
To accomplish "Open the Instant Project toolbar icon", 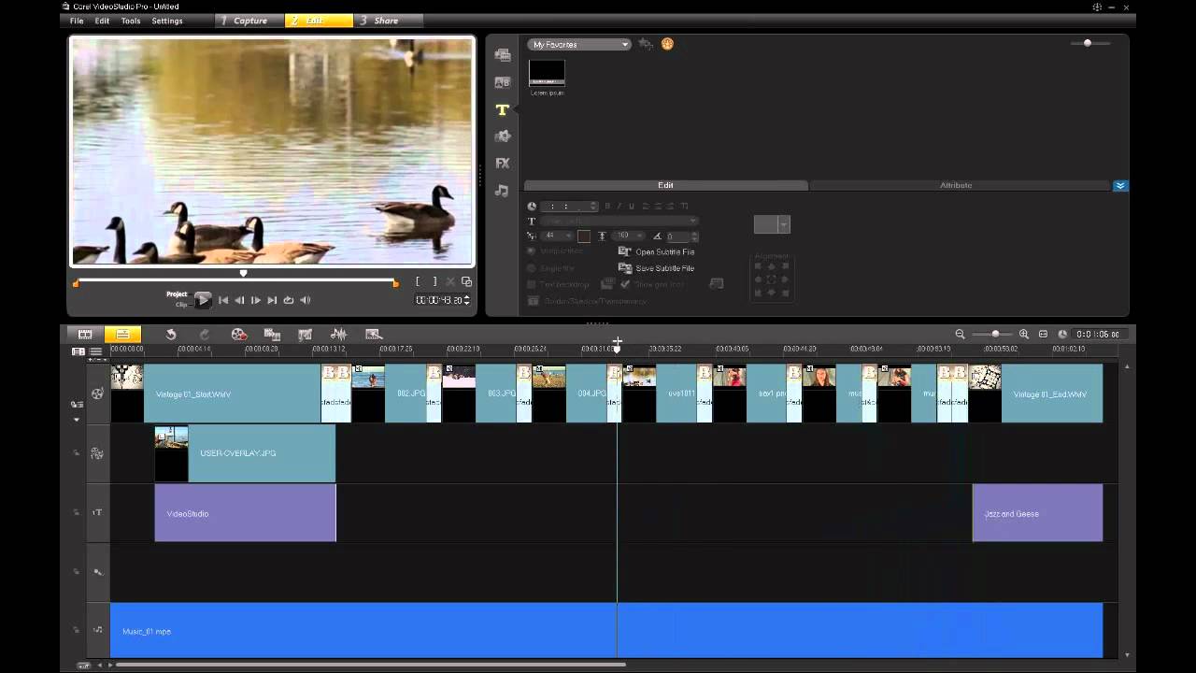I will click(374, 334).
